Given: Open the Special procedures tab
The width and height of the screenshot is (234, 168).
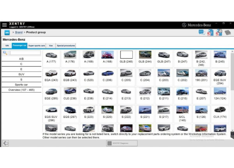Looking at the screenshot, I should (x=66, y=45).
